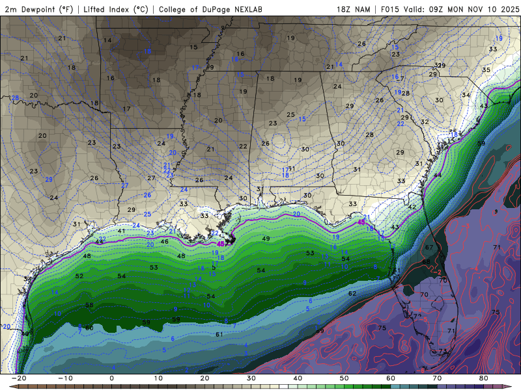This screenshot has height=390, width=521.
Task: Click the "-10" color bar tick label
Action: coord(65,378)
